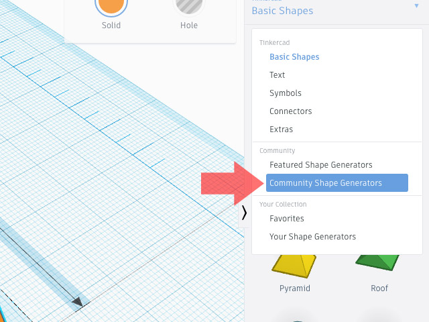Collapse the shapes panel with chevron
This screenshot has height=322, width=429.
[x=244, y=213]
